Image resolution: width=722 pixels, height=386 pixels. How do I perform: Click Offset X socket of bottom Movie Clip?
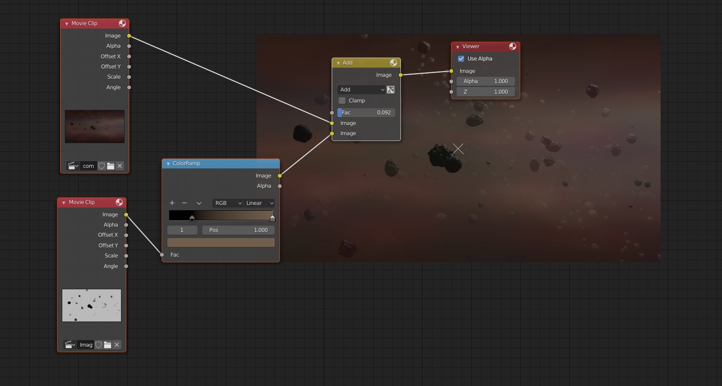(x=126, y=235)
